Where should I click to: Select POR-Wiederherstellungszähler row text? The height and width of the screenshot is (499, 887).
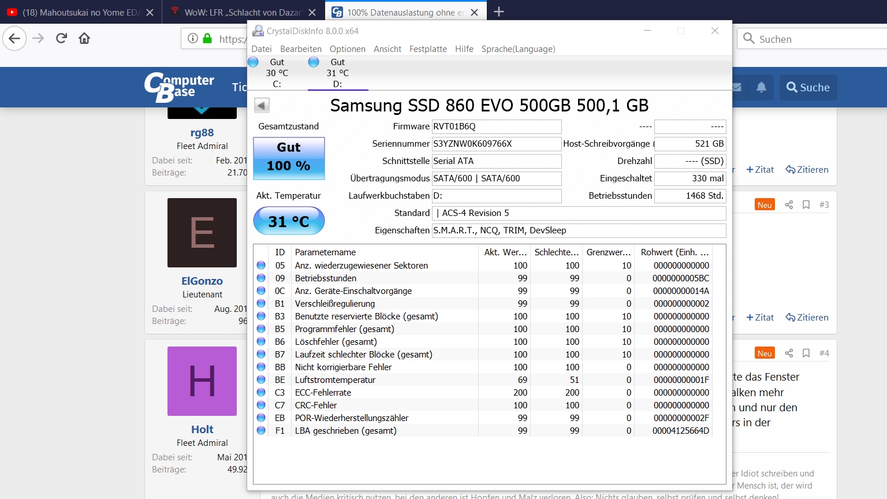click(x=352, y=418)
